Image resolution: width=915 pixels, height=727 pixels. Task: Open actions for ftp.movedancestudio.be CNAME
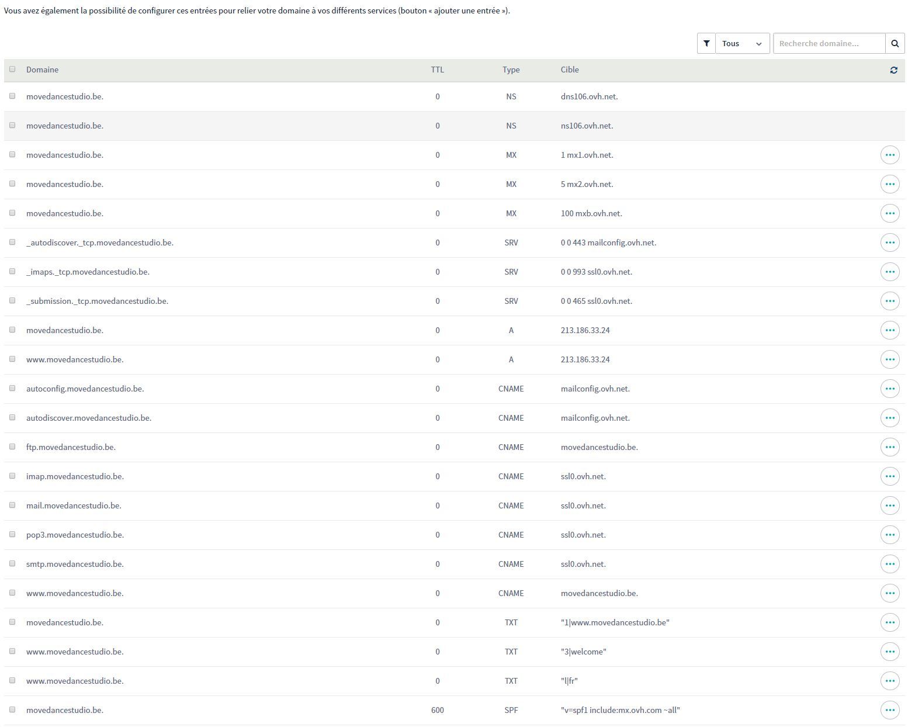tap(889, 447)
